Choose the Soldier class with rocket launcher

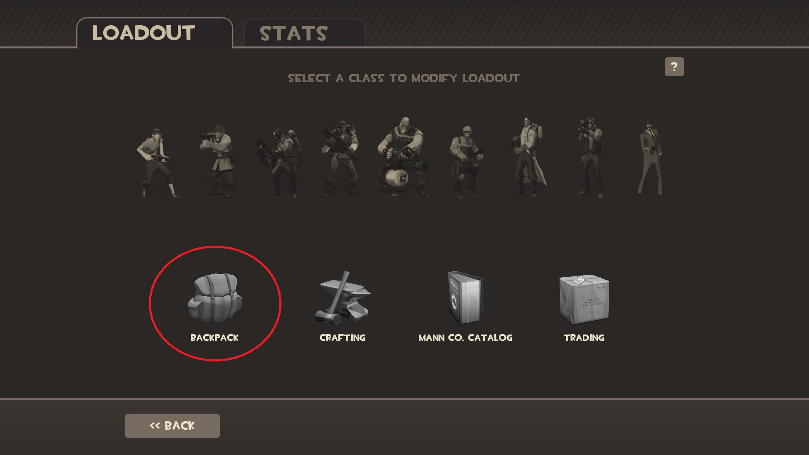217,161
